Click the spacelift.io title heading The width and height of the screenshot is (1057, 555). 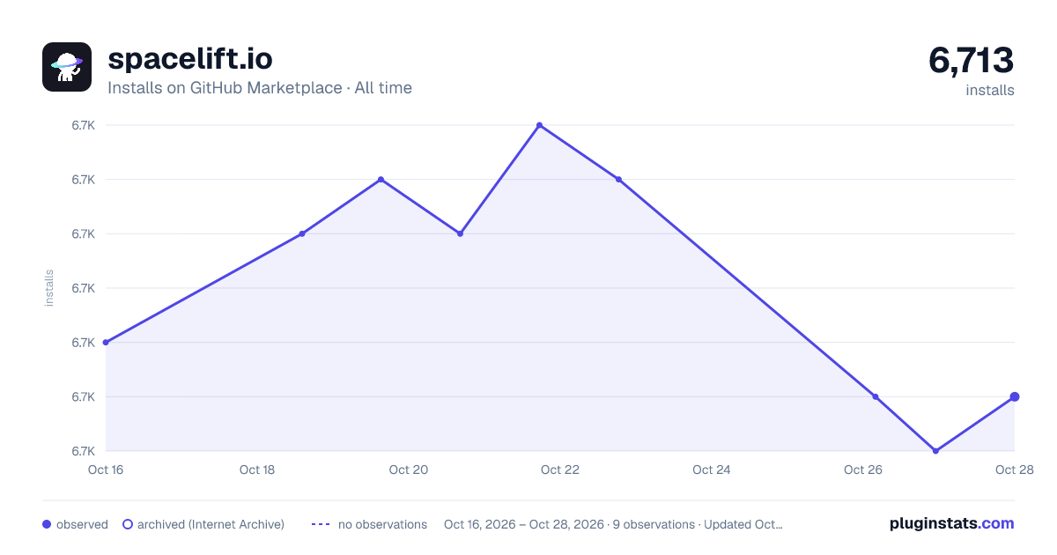(190, 59)
